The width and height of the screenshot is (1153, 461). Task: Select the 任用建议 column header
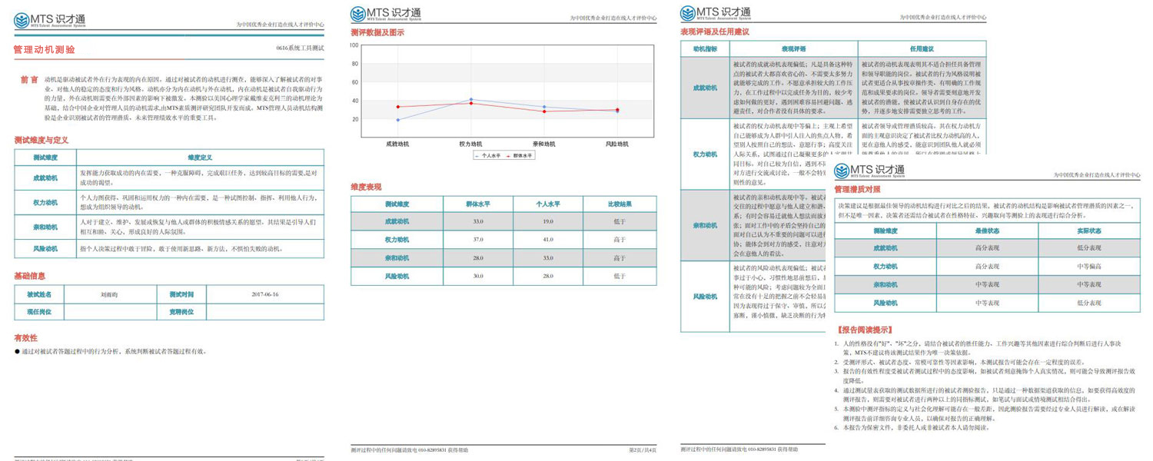[x=921, y=48]
